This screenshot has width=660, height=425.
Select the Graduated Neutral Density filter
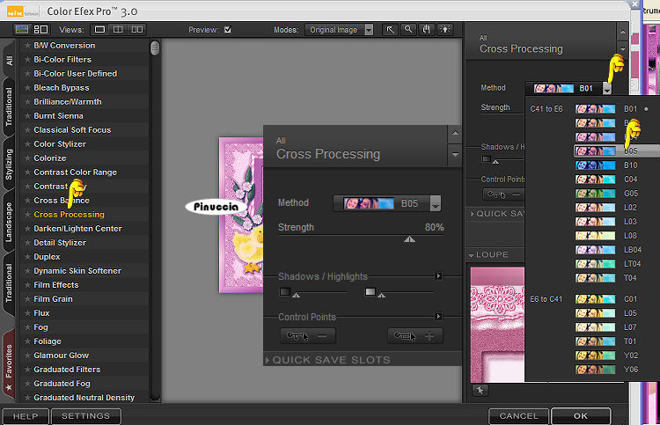(84, 398)
